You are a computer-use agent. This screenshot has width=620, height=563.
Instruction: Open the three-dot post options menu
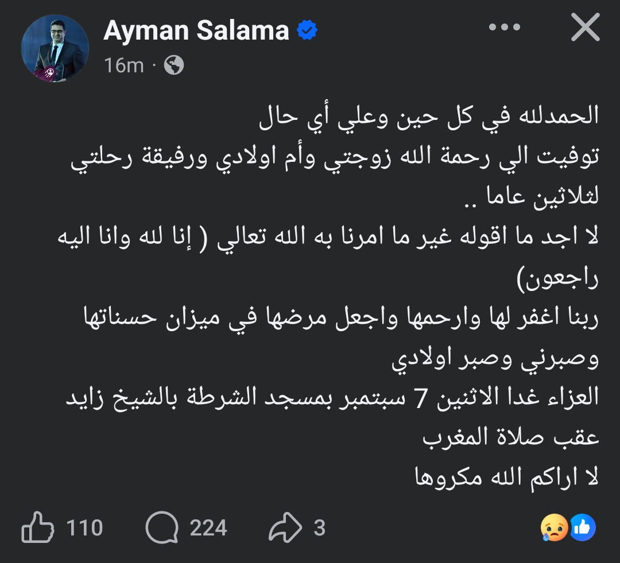505,28
